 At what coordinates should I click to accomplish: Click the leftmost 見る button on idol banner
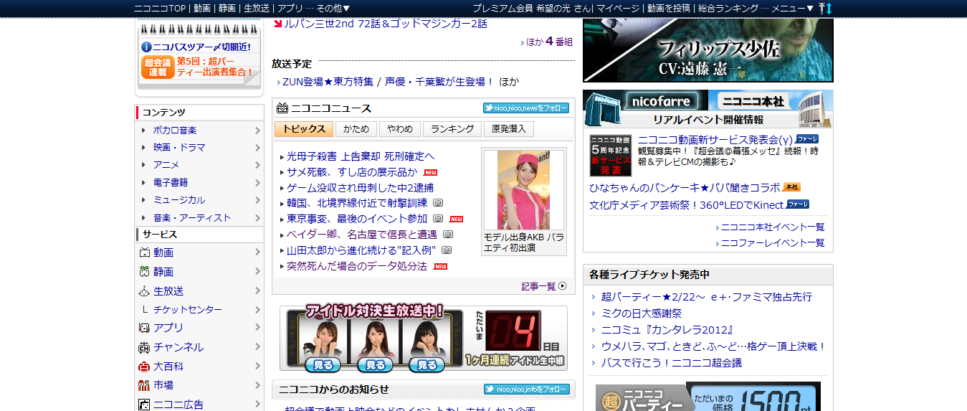point(323,365)
